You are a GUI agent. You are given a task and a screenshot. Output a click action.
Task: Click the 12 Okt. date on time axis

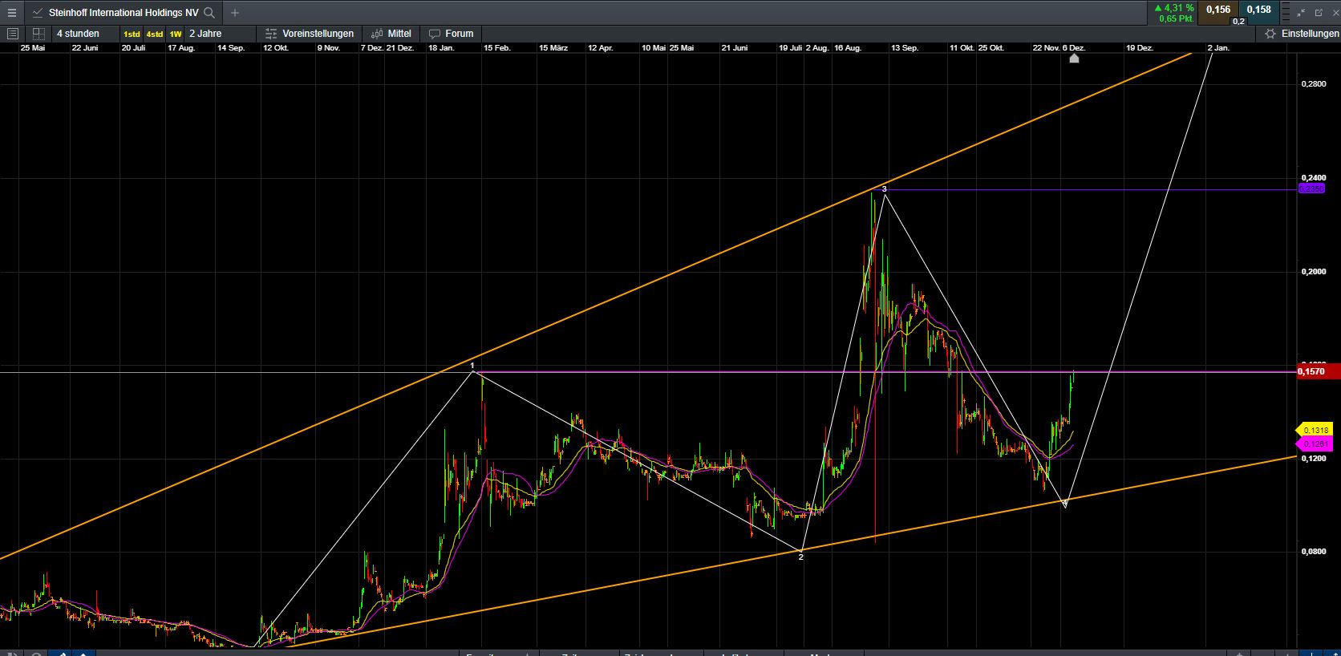[276, 48]
